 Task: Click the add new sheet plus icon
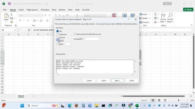pyautogui.click(x=34, y=96)
